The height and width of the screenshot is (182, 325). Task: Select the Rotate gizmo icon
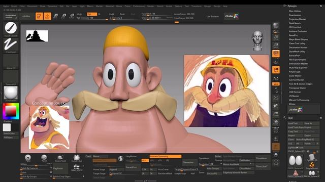click(72, 16)
